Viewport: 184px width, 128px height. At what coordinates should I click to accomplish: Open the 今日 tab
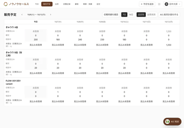[37, 4]
